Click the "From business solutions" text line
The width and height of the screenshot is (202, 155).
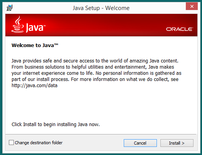[x=93, y=67]
